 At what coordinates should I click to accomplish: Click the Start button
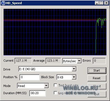coord(97,70)
